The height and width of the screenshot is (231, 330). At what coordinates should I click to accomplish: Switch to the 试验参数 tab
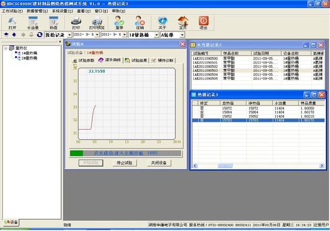[83, 61]
